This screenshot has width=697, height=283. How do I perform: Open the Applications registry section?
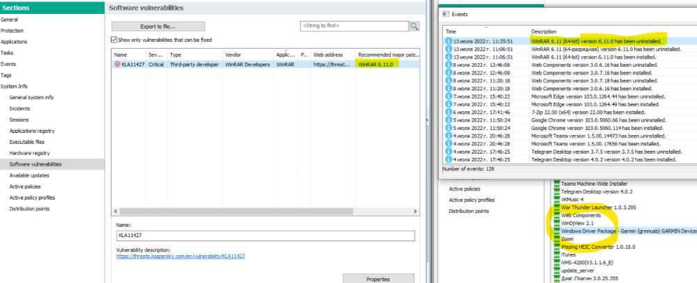coord(31,131)
